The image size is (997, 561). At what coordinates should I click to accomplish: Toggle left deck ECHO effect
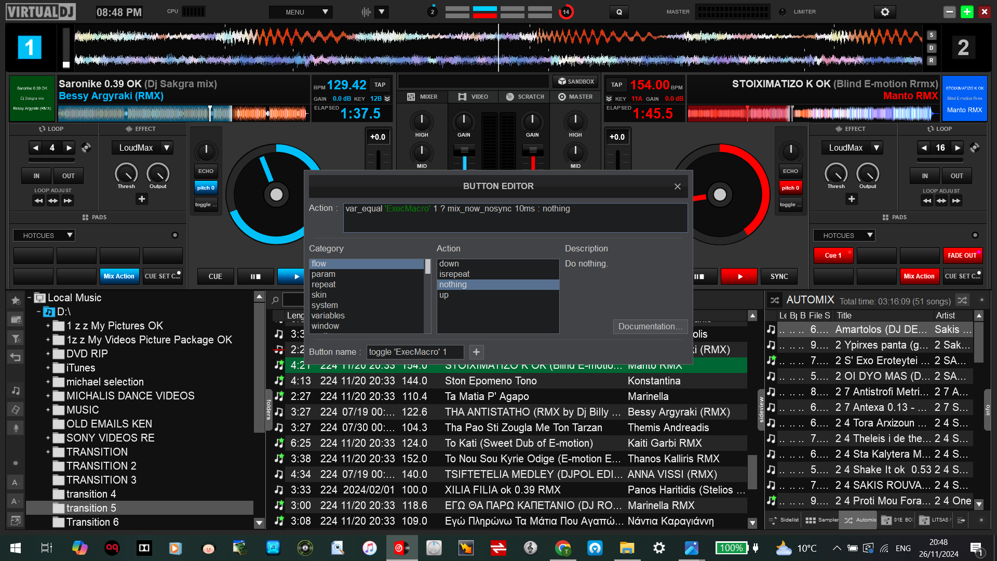click(x=206, y=171)
